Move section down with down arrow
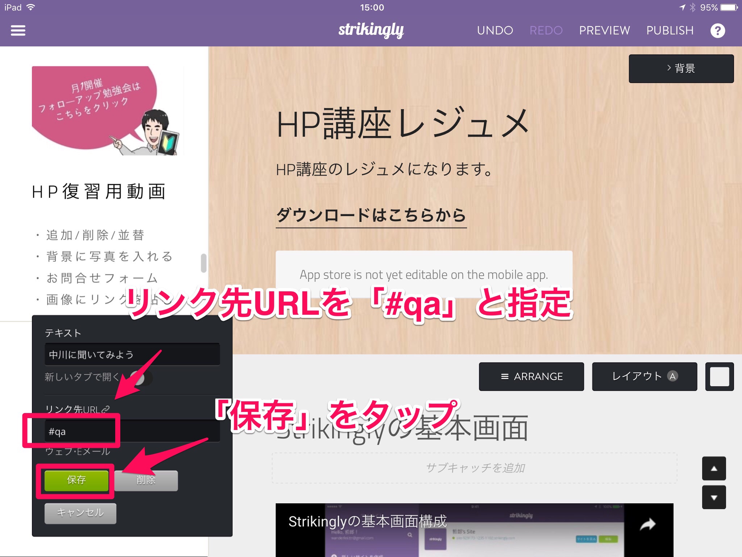 tap(714, 497)
